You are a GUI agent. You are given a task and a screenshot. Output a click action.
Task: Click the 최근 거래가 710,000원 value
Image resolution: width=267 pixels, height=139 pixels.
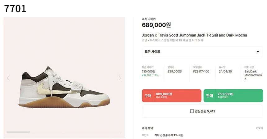148,72
